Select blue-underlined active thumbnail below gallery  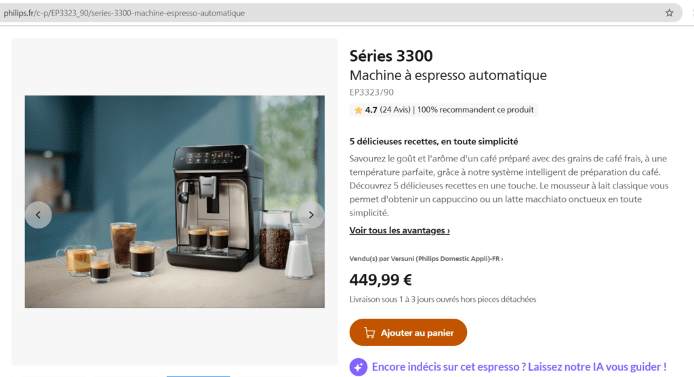(199, 376)
